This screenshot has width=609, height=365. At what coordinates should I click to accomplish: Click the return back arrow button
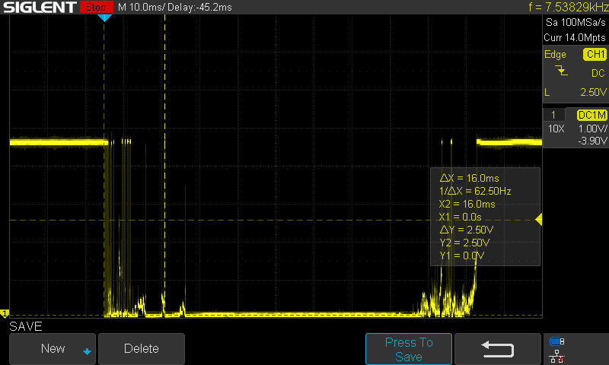tap(498, 349)
